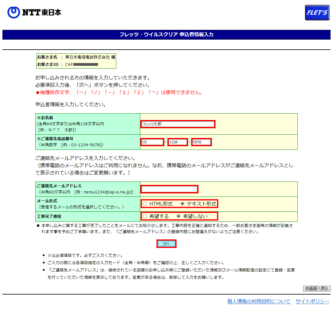Open the 個人情報の利用目的について link
333x311 pixels.
pos(259,301)
